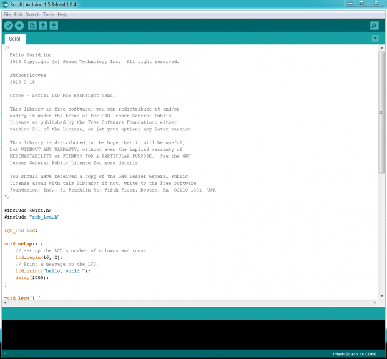Click the "void setup() {" line
This screenshot has width=387, height=359.
tap(24, 244)
